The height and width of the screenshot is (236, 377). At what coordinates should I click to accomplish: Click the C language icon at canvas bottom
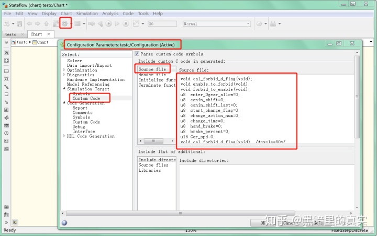(15, 222)
